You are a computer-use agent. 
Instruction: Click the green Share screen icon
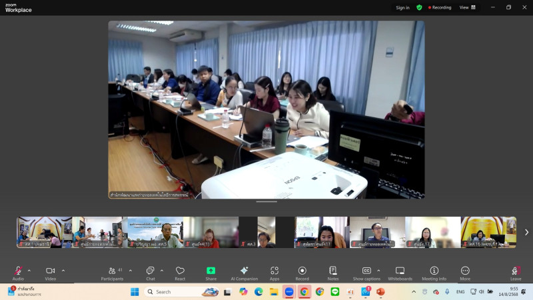211,271
